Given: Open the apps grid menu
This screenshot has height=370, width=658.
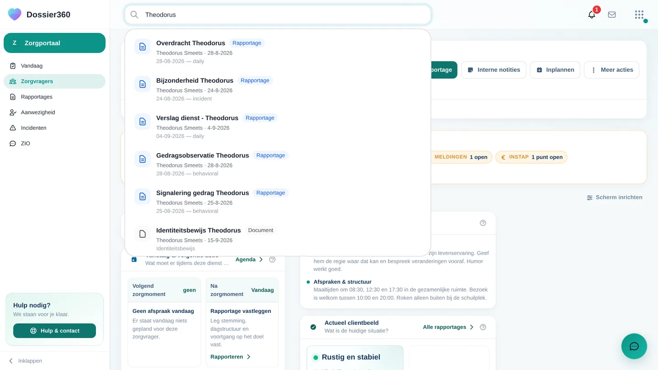Looking at the screenshot, I should (639, 15).
